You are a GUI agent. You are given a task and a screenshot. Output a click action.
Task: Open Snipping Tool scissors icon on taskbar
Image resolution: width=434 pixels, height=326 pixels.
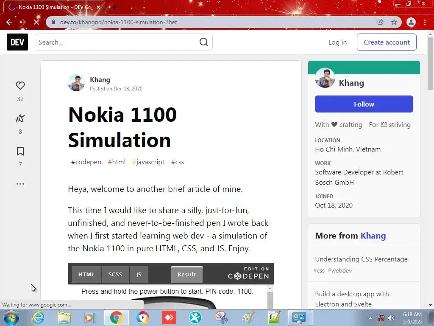(221, 318)
